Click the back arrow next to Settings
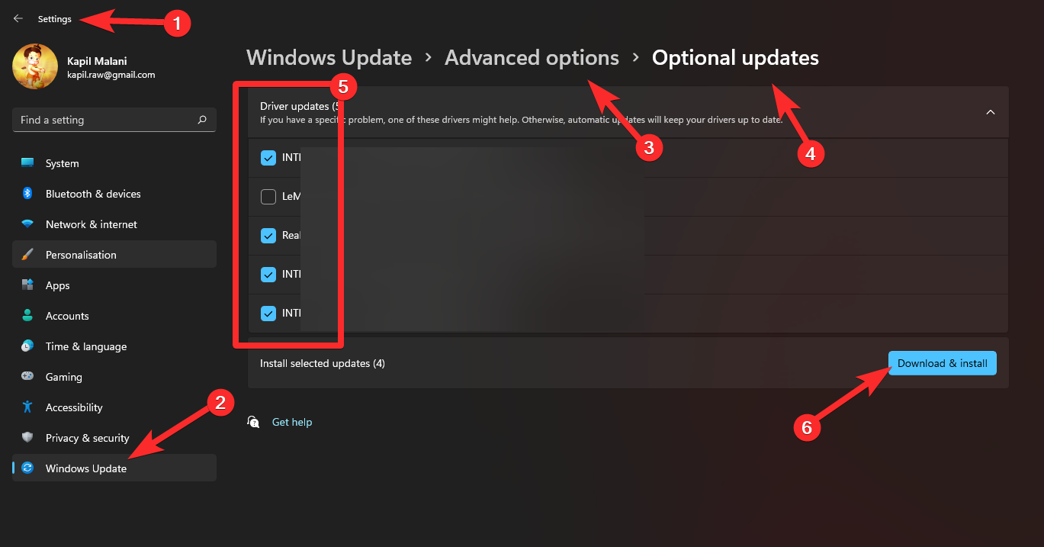The width and height of the screenshot is (1044, 547). point(18,19)
